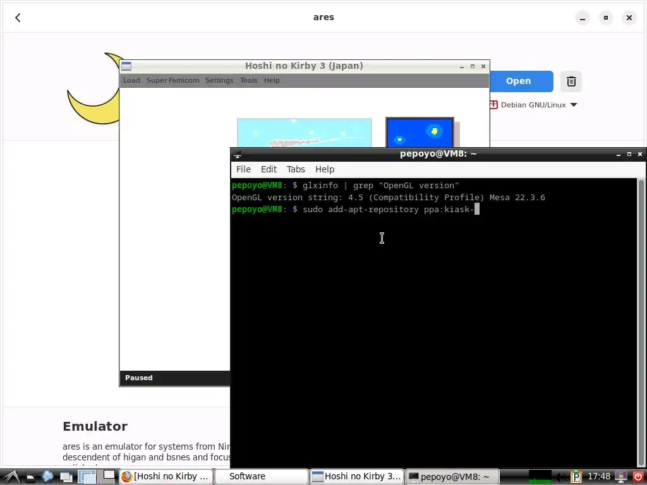Click the taskbar clock showing 17:48
This screenshot has width=647, height=485.
pos(599,476)
